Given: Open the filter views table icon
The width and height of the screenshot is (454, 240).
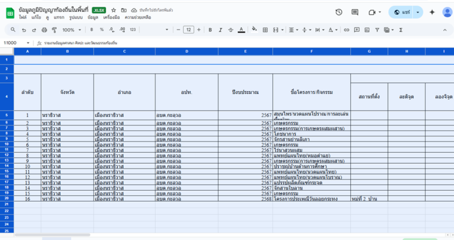Looking at the screenshot, I should (x=386, y=30).
